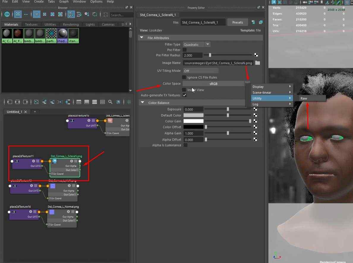The image size is (353, 263).
Task: Click the input connections graph icon
Action: [x=10, y=102]
